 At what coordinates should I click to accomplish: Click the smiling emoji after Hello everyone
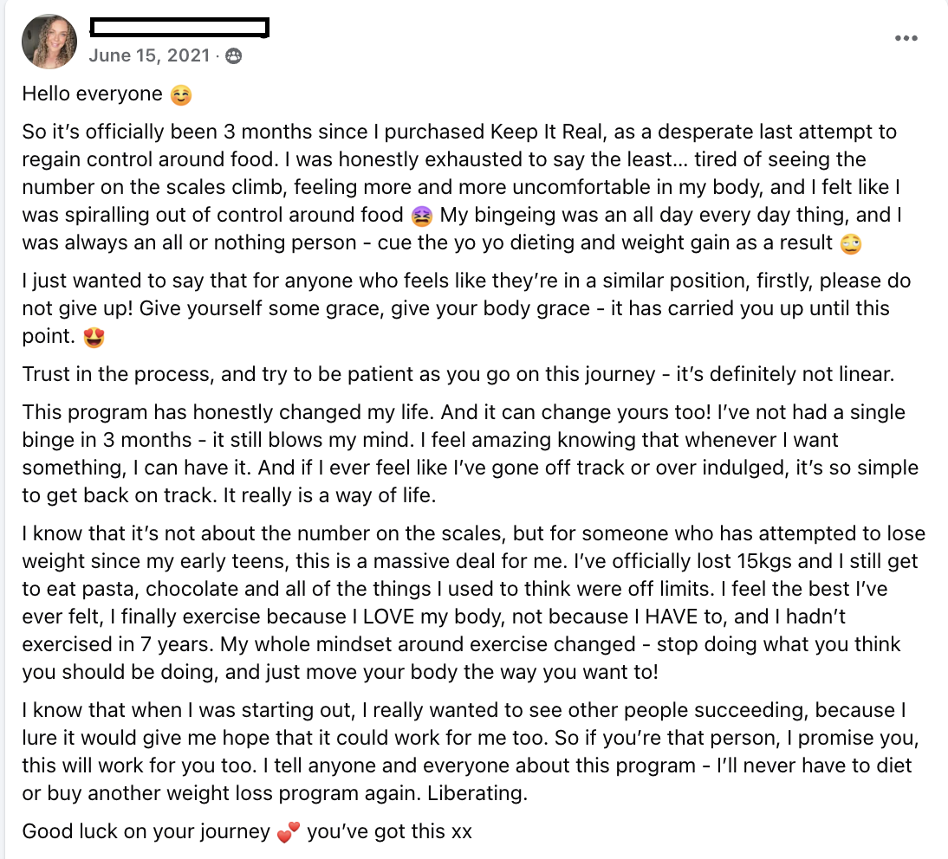[181, 95]
